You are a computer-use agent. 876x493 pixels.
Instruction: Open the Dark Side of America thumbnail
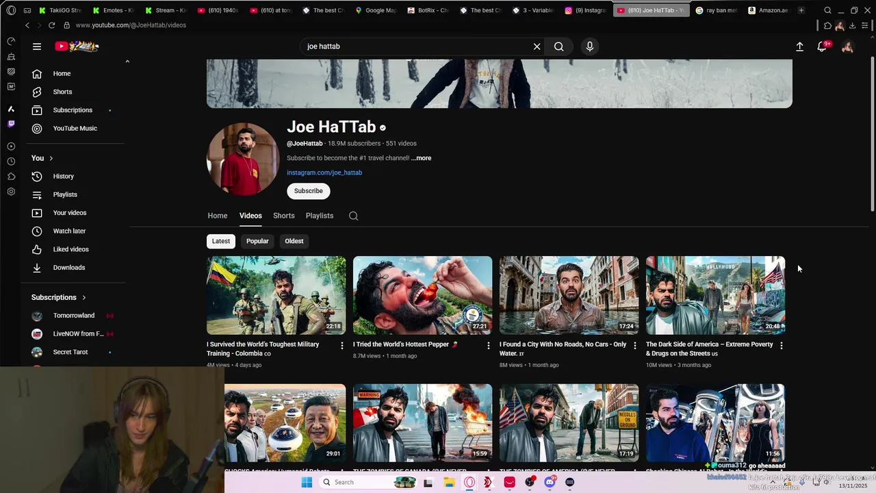point(715,295)
